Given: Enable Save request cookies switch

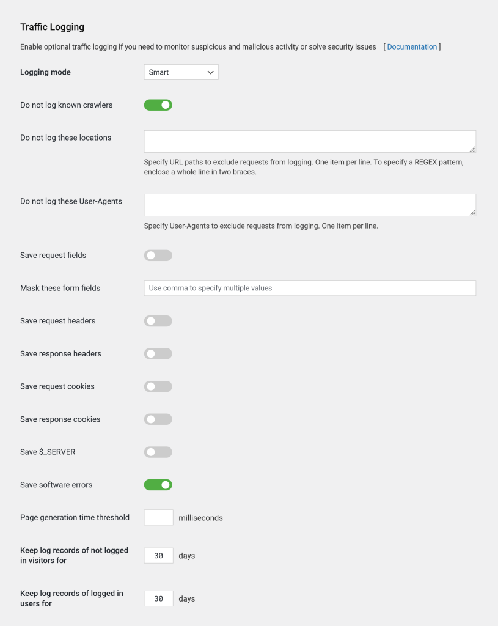Looking at the screenshot, I should (158, 386).
